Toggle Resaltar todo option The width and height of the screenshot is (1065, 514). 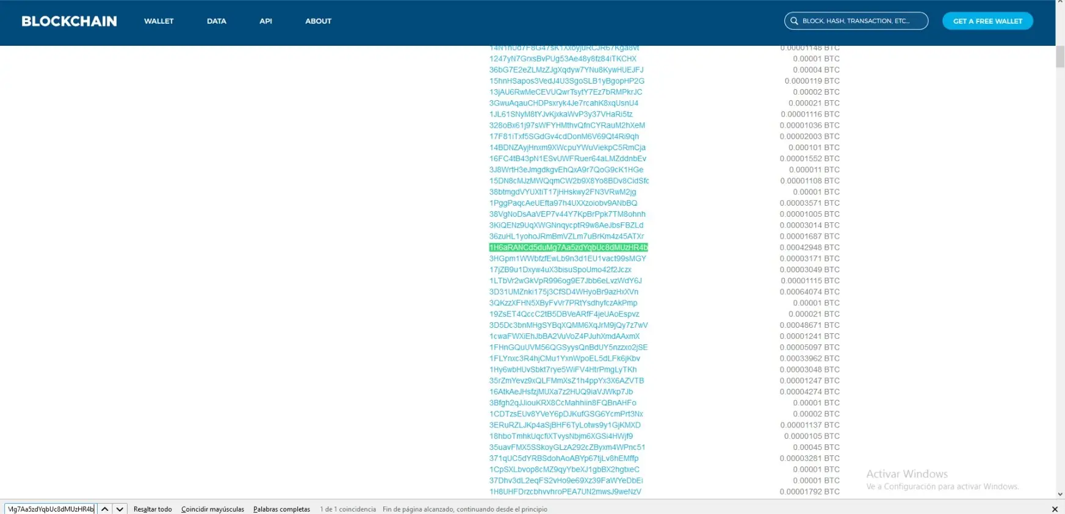coord(153,509)
